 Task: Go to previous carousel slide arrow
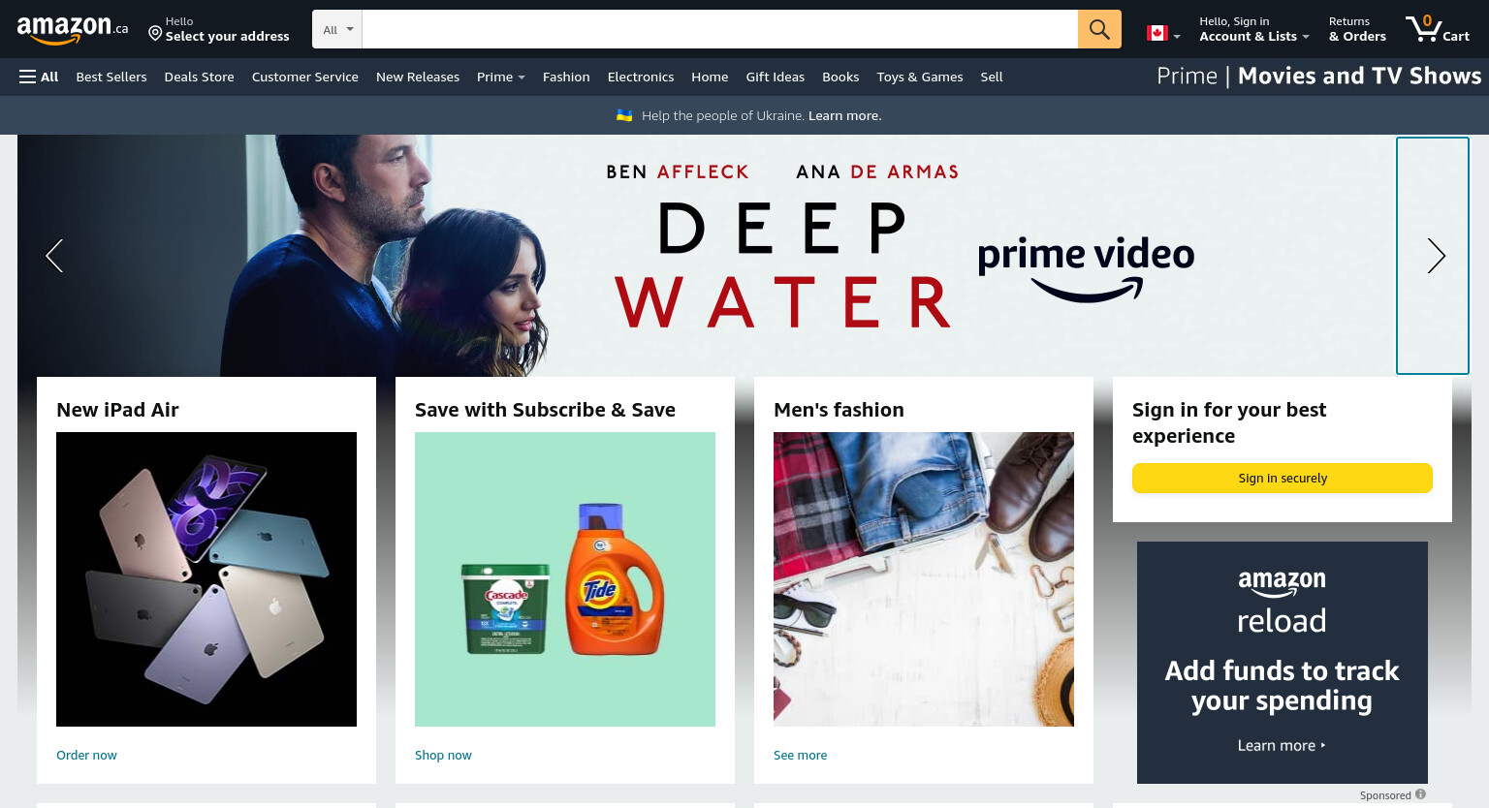pyautogui.click(x=54, y=256)
